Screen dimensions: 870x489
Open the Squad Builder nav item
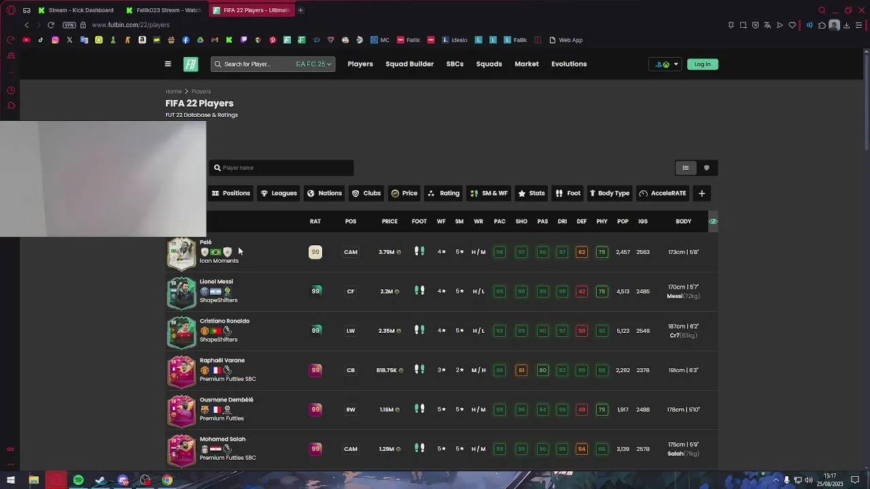click(x=409, y=64)
